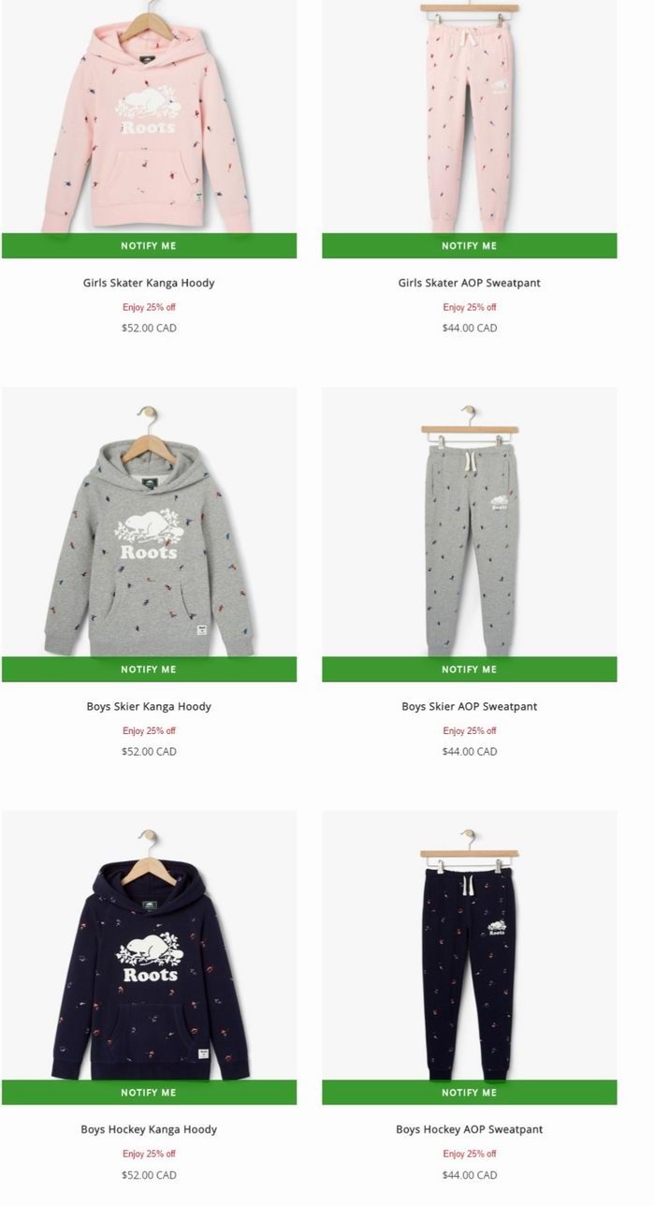This screenshot has height=1206, width=655.
Task: Click the $44.00 CAD price of Girls Skater Sweatpant
Action: [x=470, y=328]
